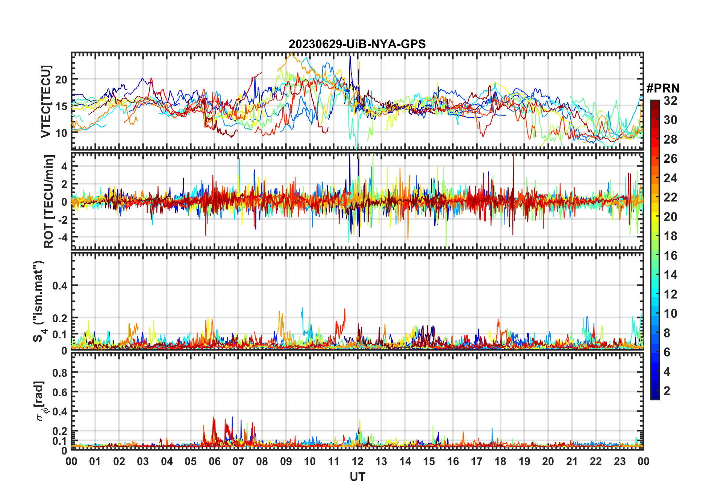This screenshot has width=715, height=500.
Task: Click colorbar tick label 8
Action: [667, 333]
